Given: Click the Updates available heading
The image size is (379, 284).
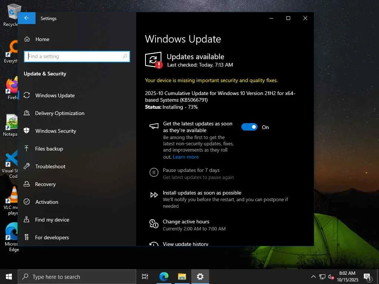Looking at the screenshot, I should coord(195,57).
